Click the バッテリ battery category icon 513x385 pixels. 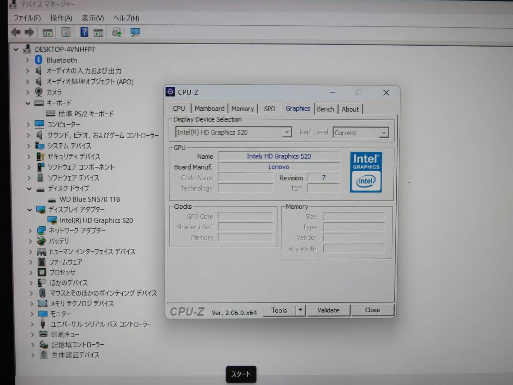coord(41,241)
